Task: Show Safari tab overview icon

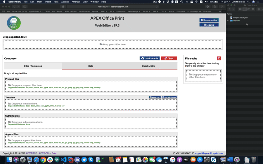Action: click(x=222, y=7)
